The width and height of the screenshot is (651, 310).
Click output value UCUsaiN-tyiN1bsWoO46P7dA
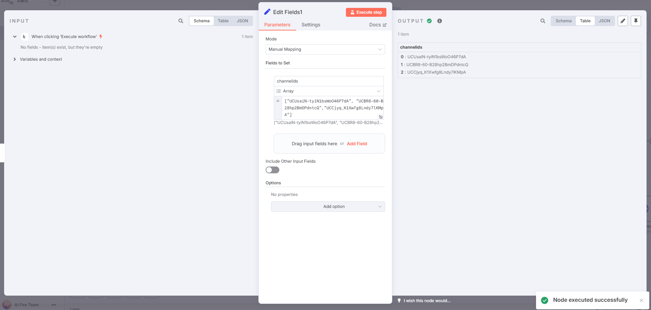[437, 57]
